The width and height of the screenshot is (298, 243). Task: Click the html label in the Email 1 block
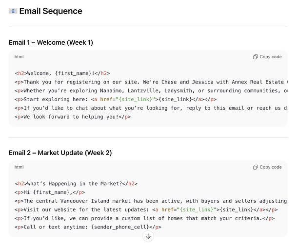19,57
